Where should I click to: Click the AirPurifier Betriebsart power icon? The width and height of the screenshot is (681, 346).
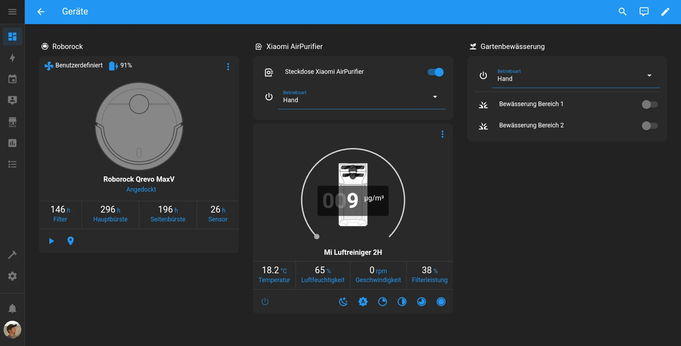(269, 97)
